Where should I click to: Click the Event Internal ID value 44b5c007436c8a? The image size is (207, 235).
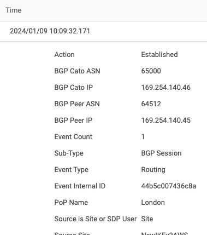click(169, 186)
